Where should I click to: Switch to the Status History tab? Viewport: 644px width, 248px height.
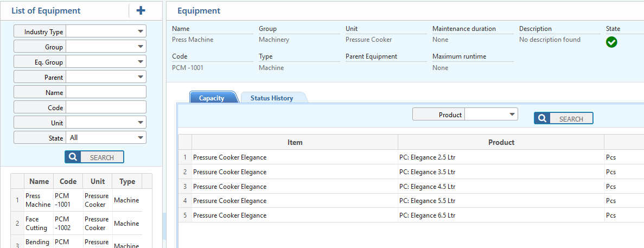pos(271,98)
